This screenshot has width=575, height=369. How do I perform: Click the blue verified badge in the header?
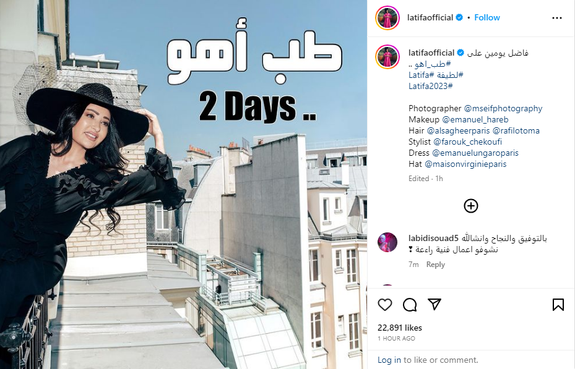tap(459, 17)
